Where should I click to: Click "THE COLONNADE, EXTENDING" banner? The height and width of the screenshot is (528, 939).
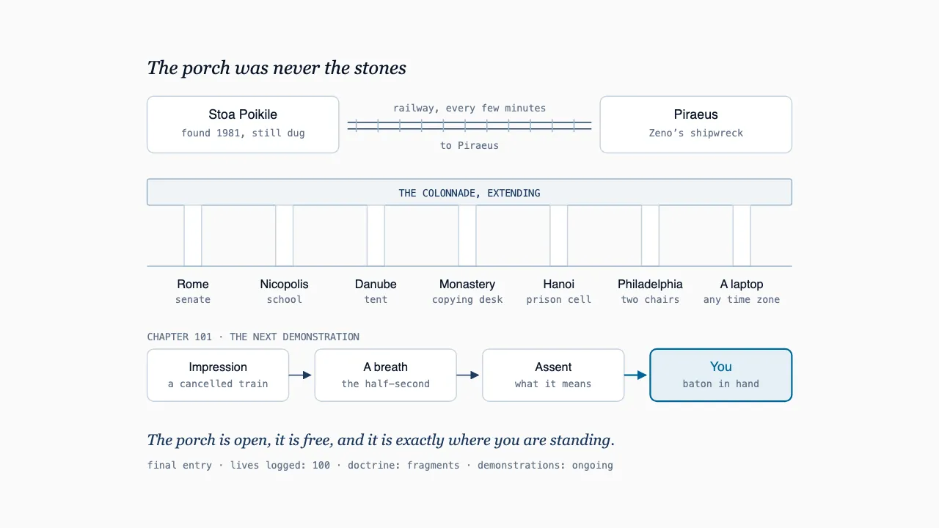point(469,192)
